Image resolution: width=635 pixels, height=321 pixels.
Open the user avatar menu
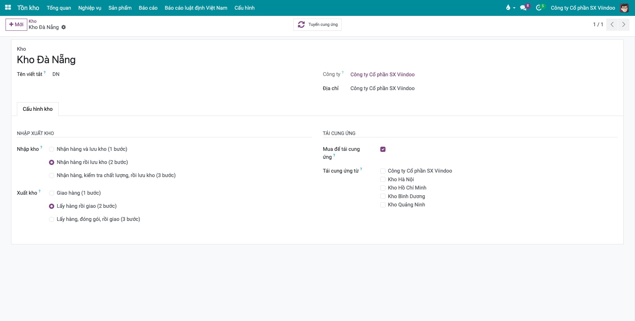tap(624, 8)
